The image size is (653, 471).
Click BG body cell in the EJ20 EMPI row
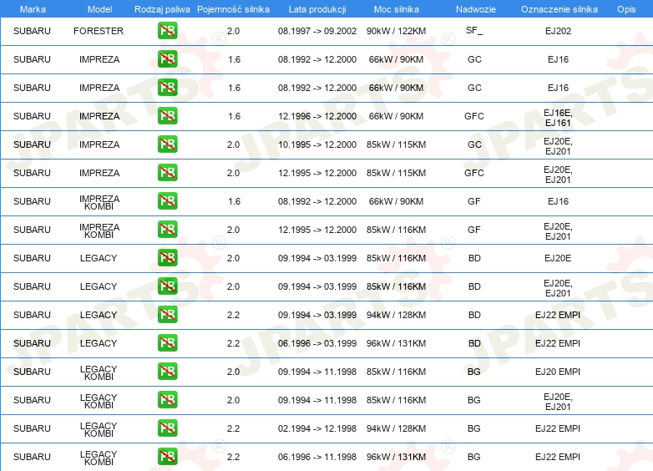474,372
